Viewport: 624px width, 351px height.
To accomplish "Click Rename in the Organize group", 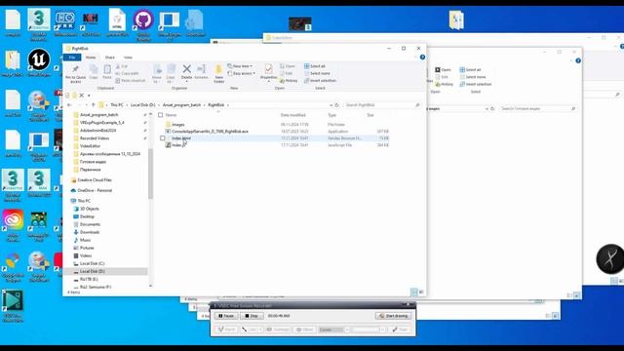I will tap(202, 72).
